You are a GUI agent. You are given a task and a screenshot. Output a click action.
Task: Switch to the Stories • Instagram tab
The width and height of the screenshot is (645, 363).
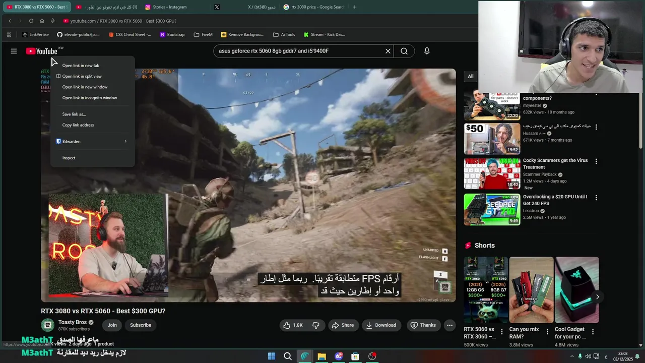[170, 7]
